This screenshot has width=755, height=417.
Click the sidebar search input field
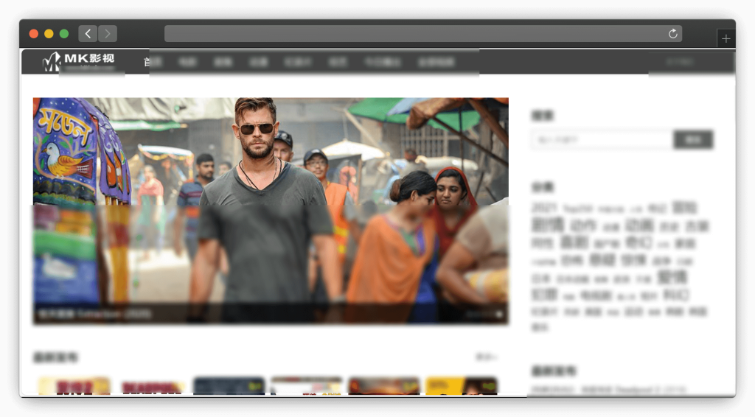click(x=602, y=139)
